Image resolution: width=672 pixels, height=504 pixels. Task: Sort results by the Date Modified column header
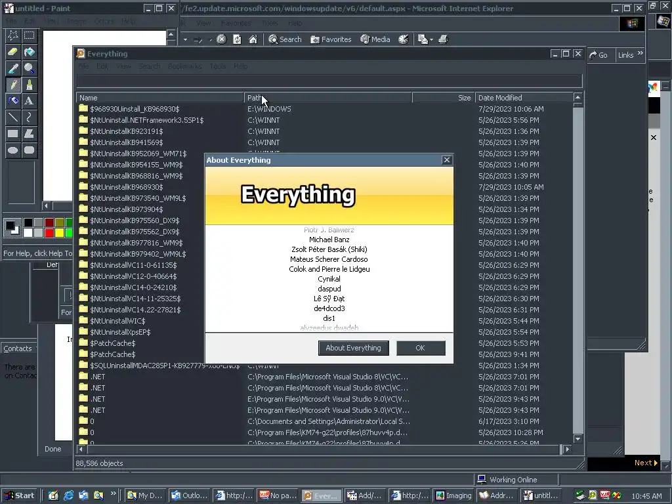click(x=524, y=98)
